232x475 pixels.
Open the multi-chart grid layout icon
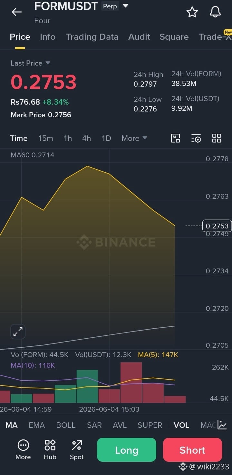pos(217,138)
